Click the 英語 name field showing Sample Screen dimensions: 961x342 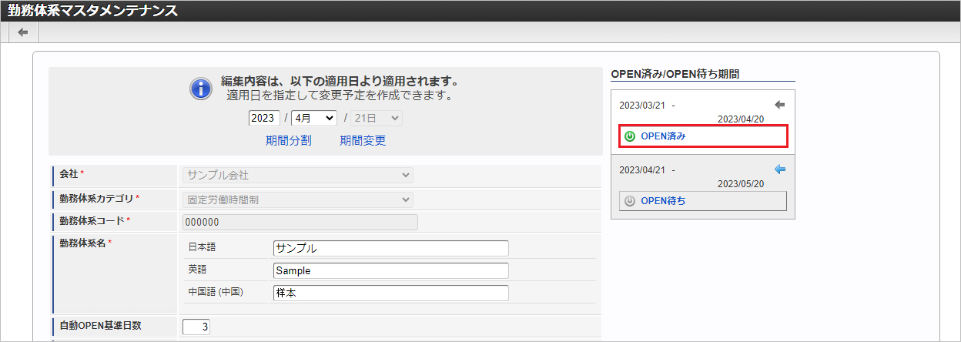(391, 270)
